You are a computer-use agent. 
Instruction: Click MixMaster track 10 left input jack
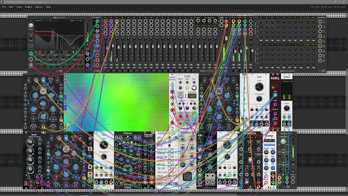point(157,21)
